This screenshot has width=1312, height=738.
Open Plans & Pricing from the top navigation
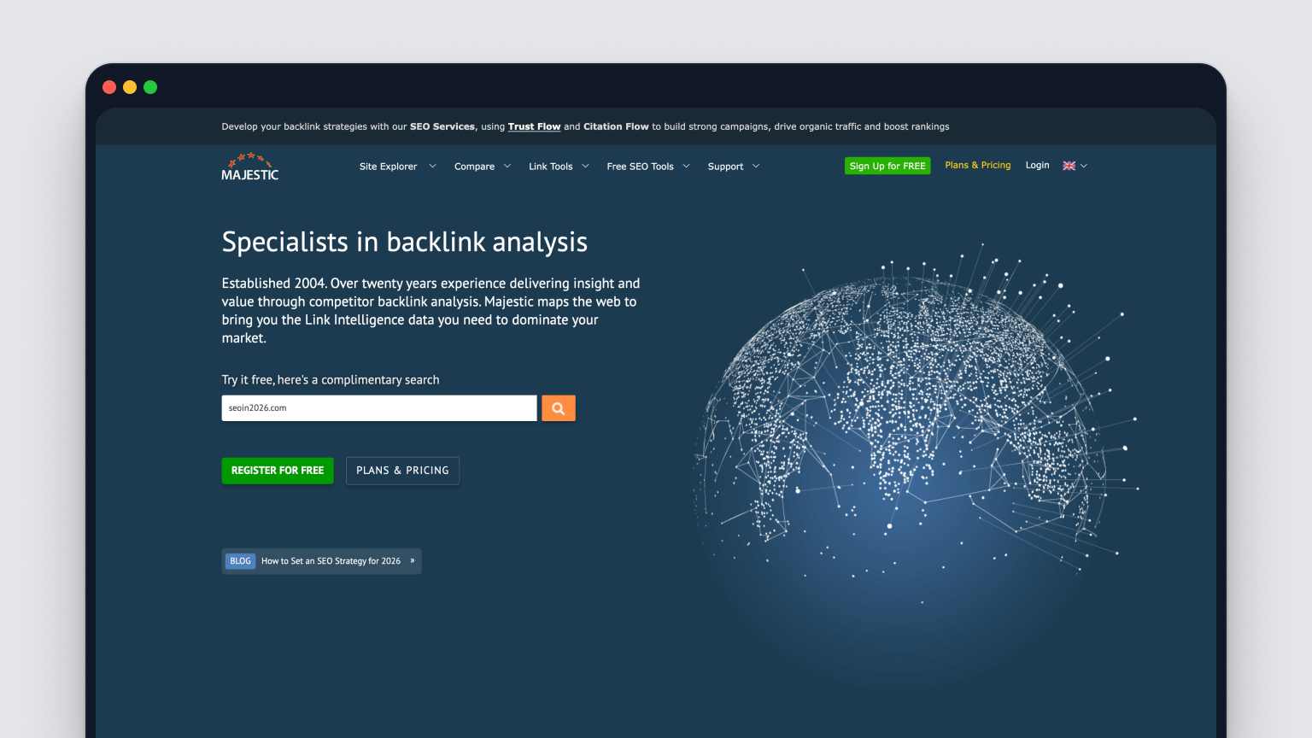coord(977,165)
